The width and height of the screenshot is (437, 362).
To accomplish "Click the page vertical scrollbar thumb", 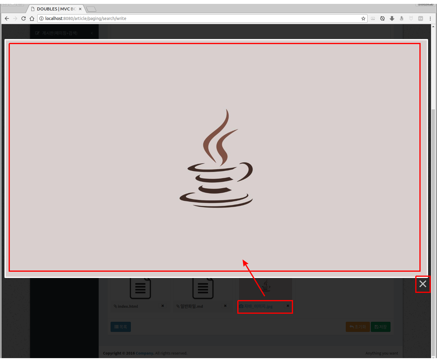I will pos(433,233).
